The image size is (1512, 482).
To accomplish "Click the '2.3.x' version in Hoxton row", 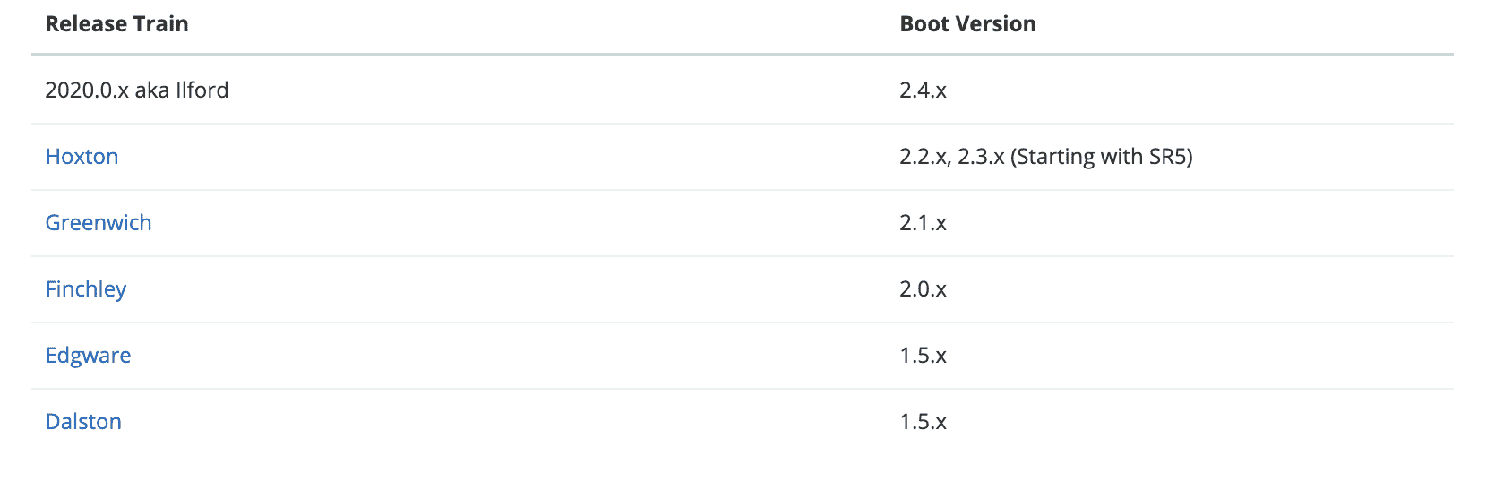I will tap(981, 157).
